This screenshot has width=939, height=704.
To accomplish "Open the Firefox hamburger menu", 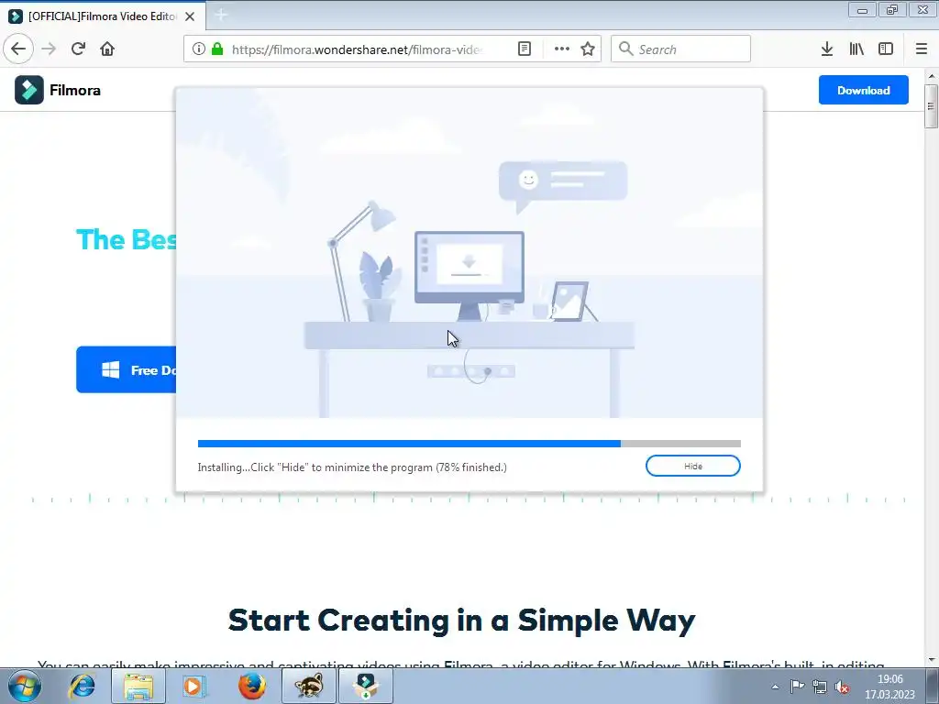I will [x=922, y=49].
